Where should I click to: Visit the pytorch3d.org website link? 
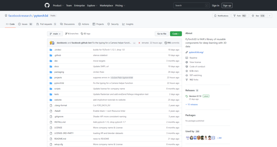(196, 52)
